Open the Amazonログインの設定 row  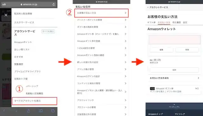pyautogui.click(x=101, y=76)
